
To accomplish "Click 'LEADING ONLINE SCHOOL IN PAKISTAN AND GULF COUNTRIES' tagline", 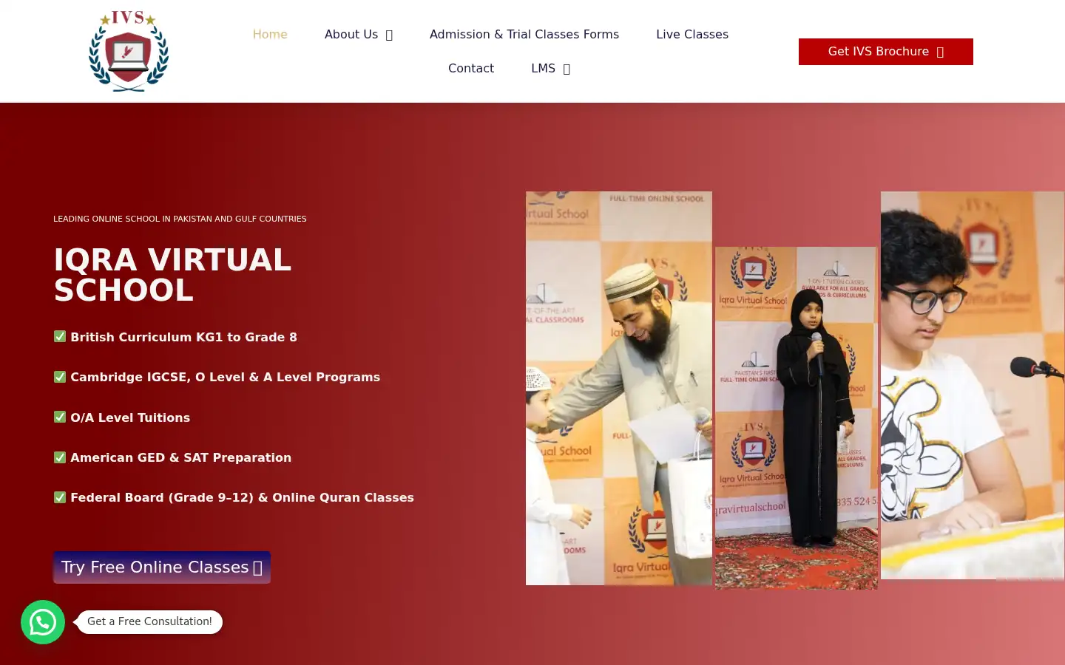I will (180, 219).
